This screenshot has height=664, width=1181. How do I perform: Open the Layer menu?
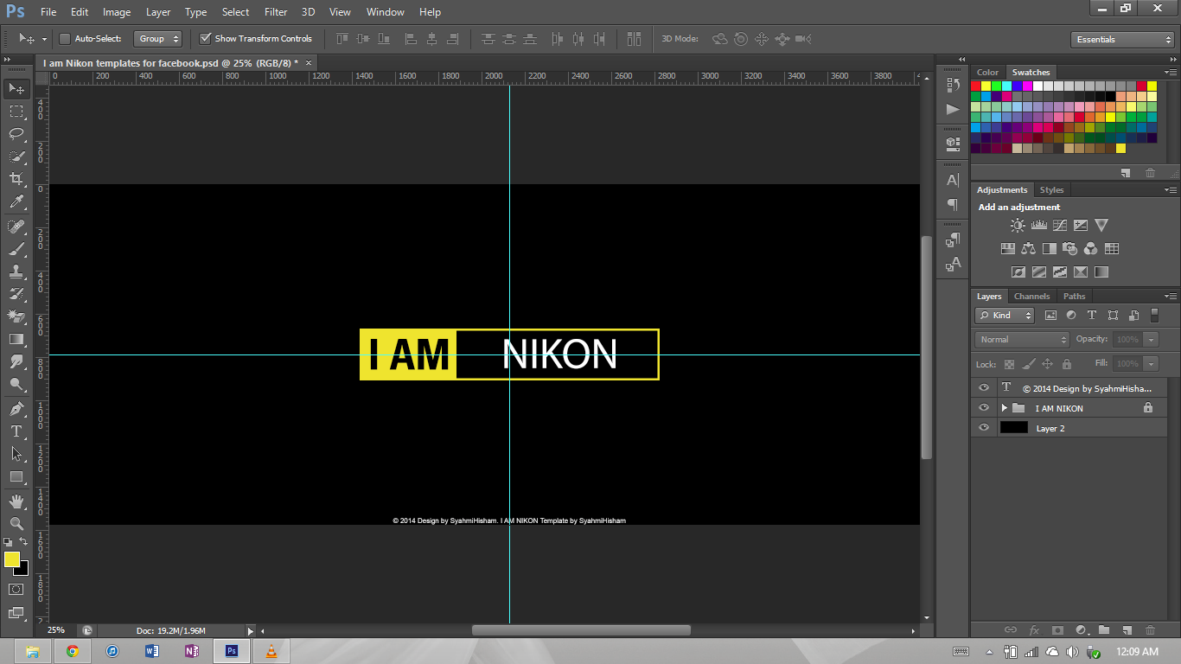pos(158,12)
